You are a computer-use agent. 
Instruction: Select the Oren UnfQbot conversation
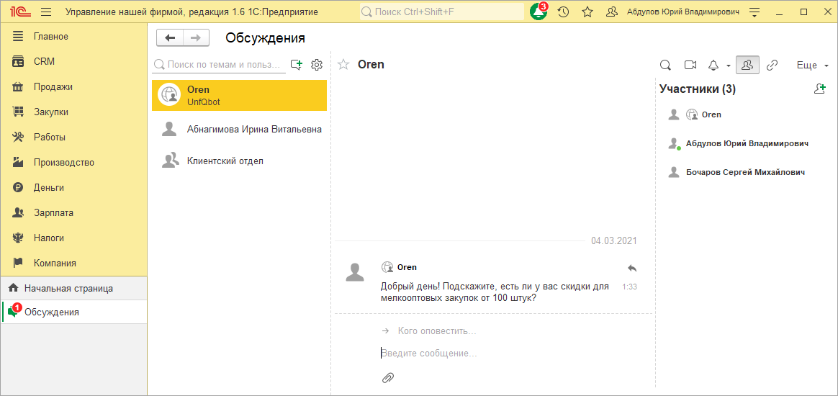coord(240,96)
